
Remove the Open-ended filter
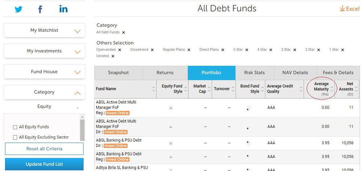pos(120,50)
